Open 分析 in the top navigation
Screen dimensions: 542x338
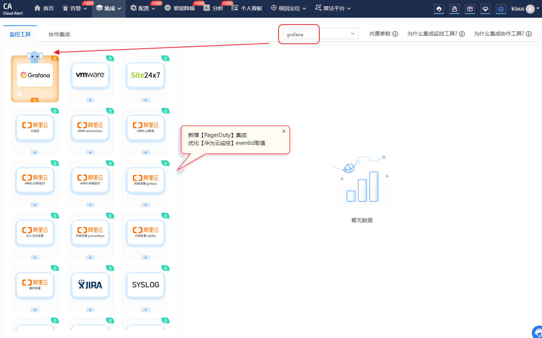click(213, 8)
